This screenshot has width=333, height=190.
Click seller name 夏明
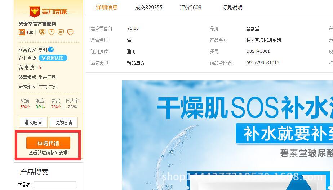pos(43,50)
